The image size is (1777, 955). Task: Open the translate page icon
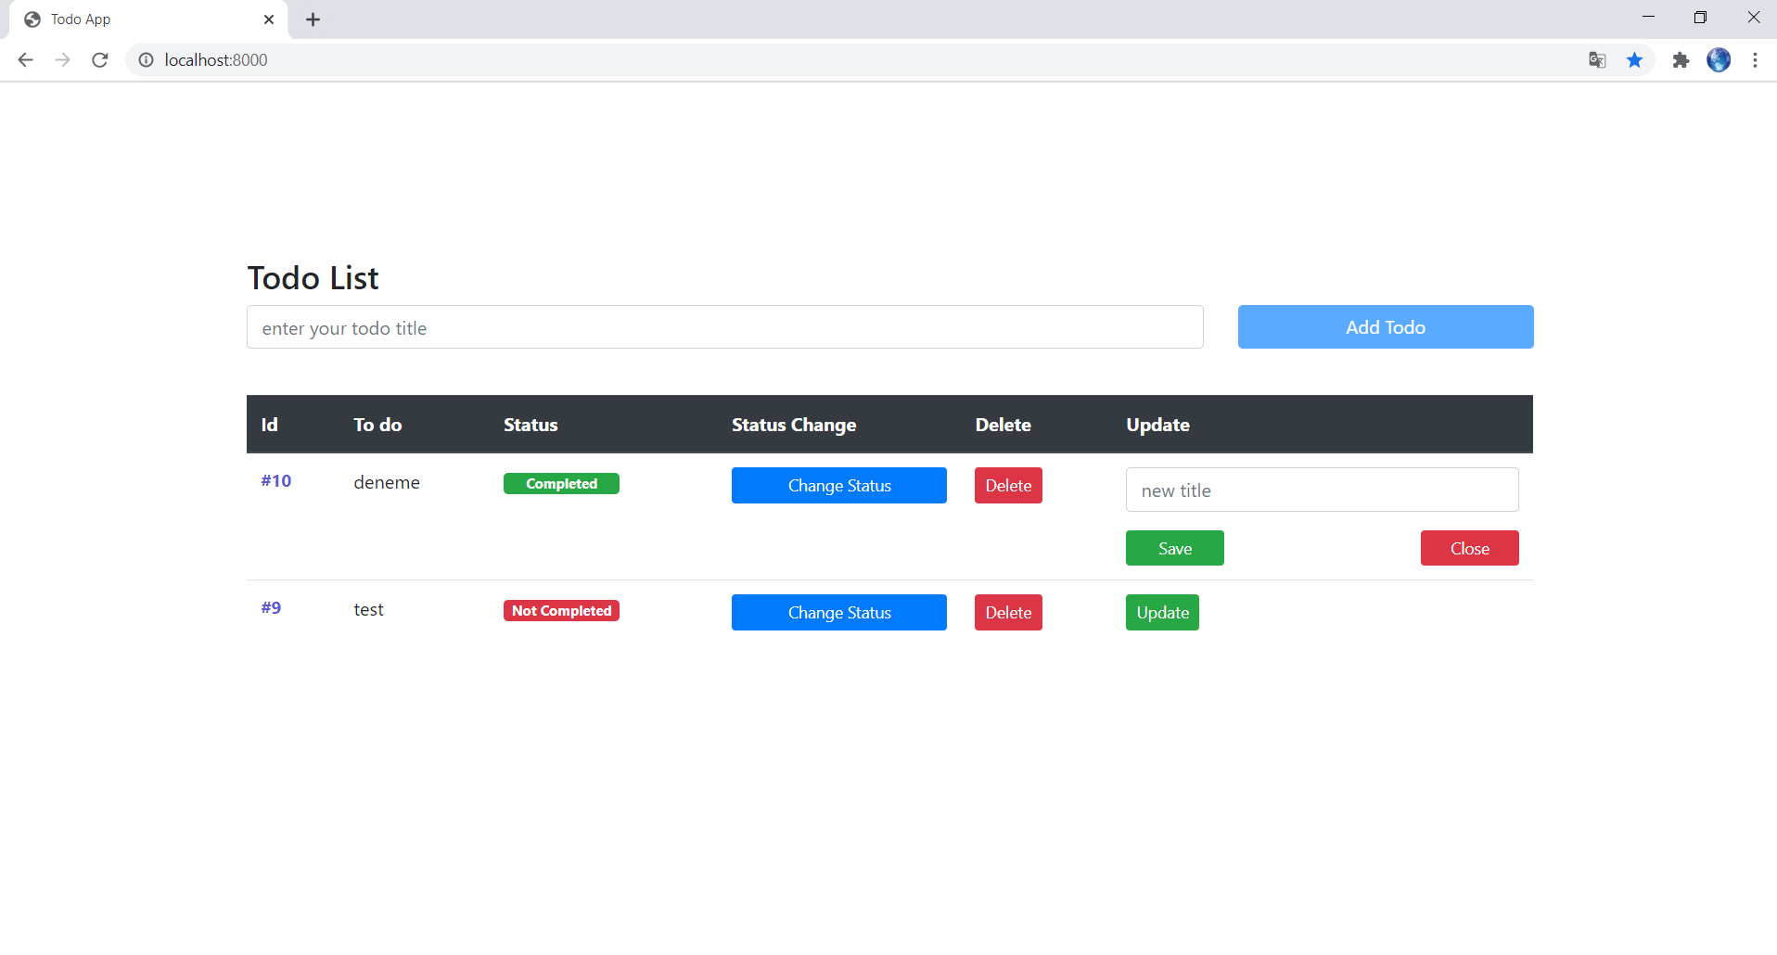1597,60
